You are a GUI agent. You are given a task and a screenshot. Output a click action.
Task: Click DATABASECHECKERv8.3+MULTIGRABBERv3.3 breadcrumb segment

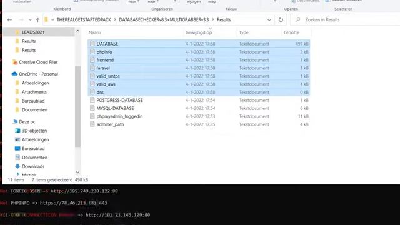point(164,19)
